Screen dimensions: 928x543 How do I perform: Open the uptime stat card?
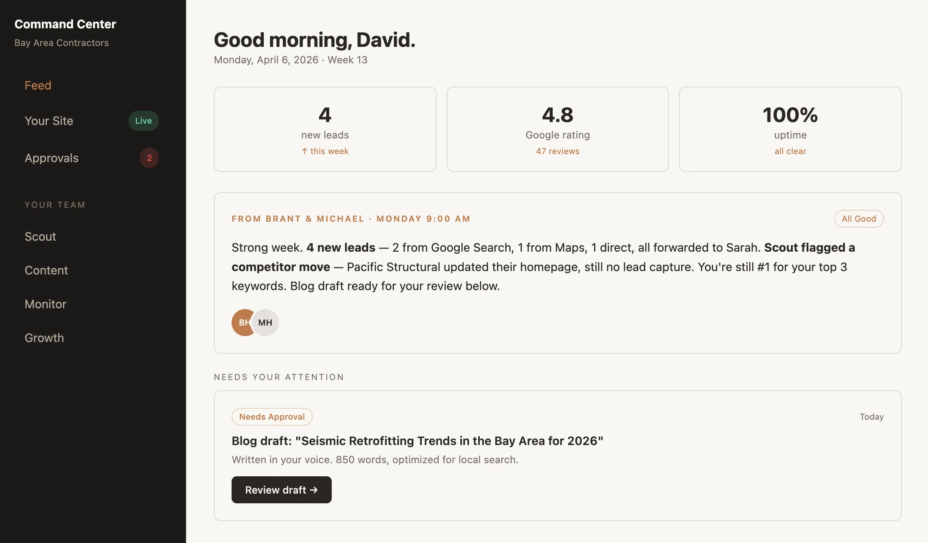(790, 129)
